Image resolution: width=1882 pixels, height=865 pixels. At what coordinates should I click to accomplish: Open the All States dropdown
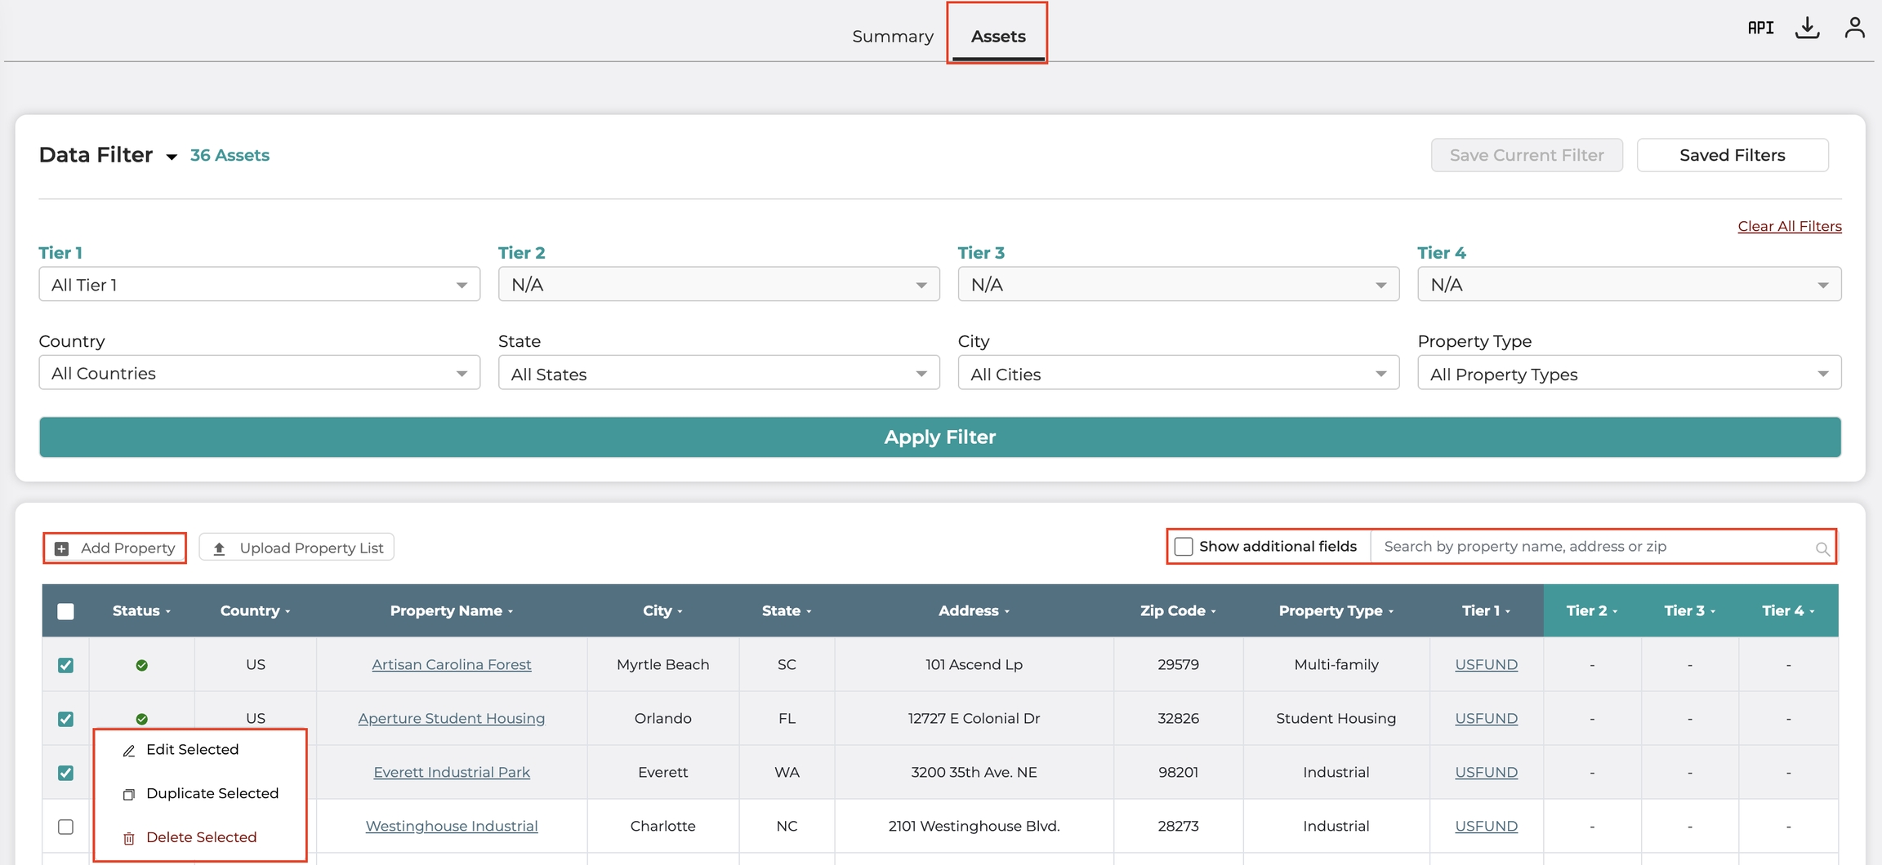718,374
